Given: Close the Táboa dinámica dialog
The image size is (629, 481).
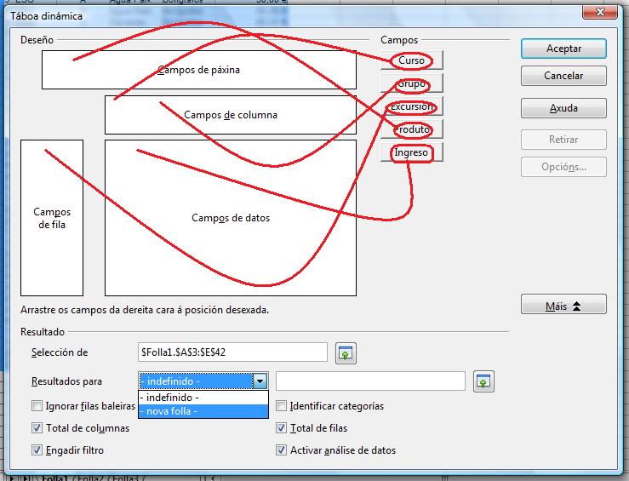Looking at the screenshot, I should pyautogui.click(x=613, y=11).
